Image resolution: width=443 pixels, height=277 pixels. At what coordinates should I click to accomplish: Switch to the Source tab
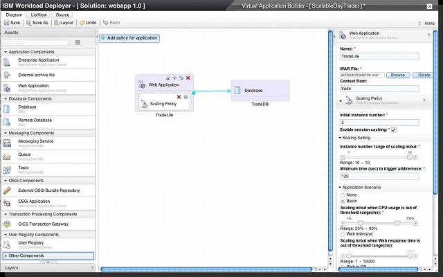62,15
